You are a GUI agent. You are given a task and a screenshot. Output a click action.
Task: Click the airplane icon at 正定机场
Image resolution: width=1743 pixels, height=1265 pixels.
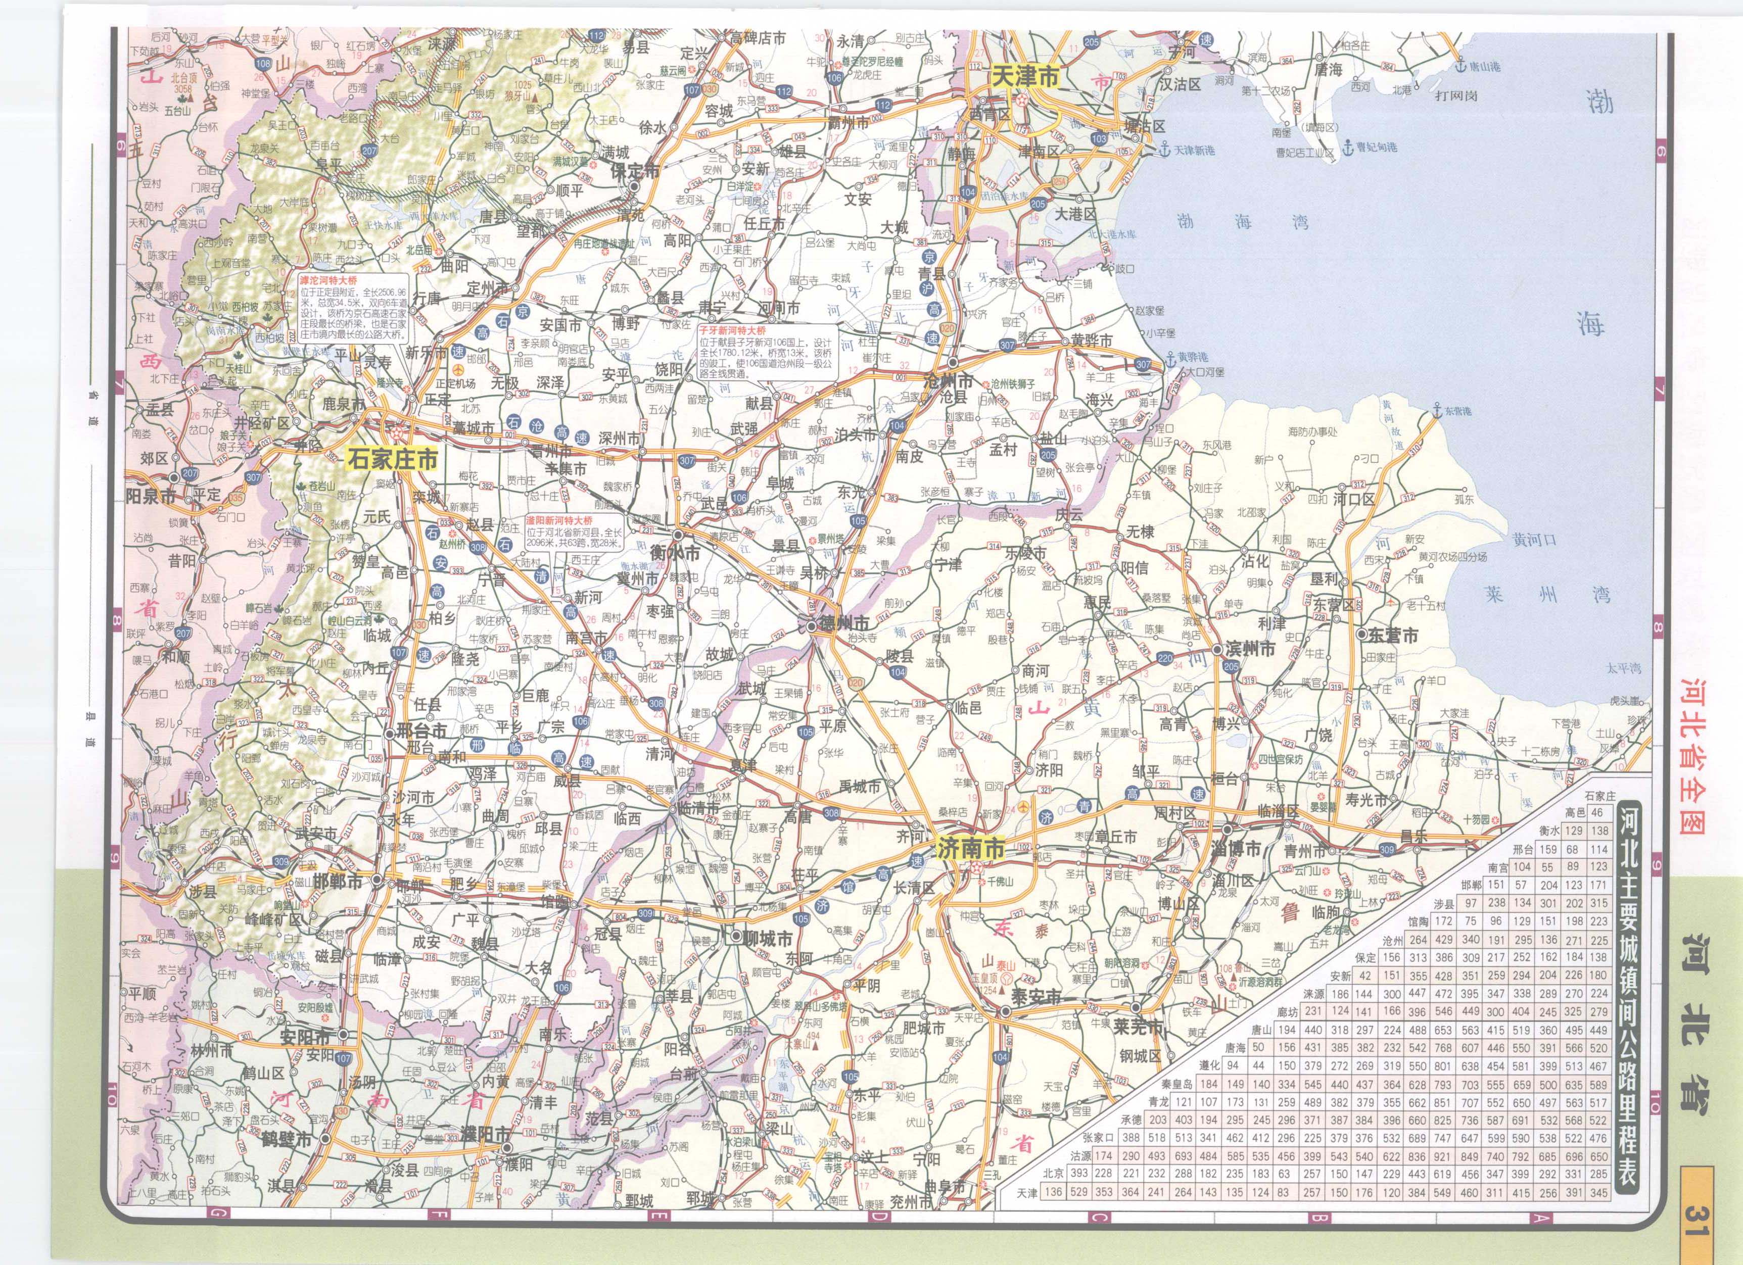click(459, 371)
